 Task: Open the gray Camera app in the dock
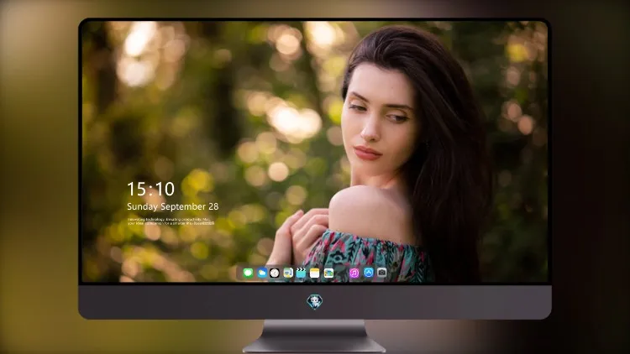tap(381, 273)
